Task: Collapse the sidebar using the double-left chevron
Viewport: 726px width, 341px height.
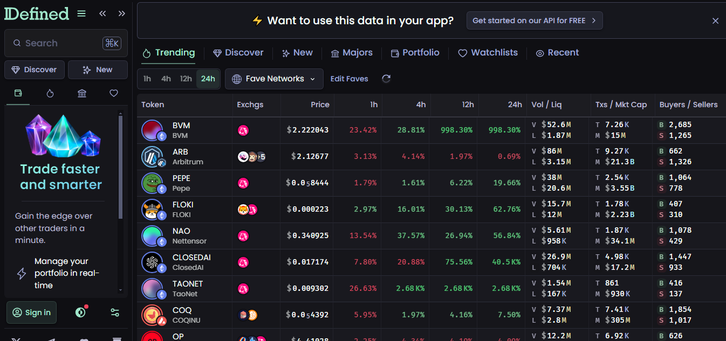Action: pyautogui.click(x=102, y=13)
